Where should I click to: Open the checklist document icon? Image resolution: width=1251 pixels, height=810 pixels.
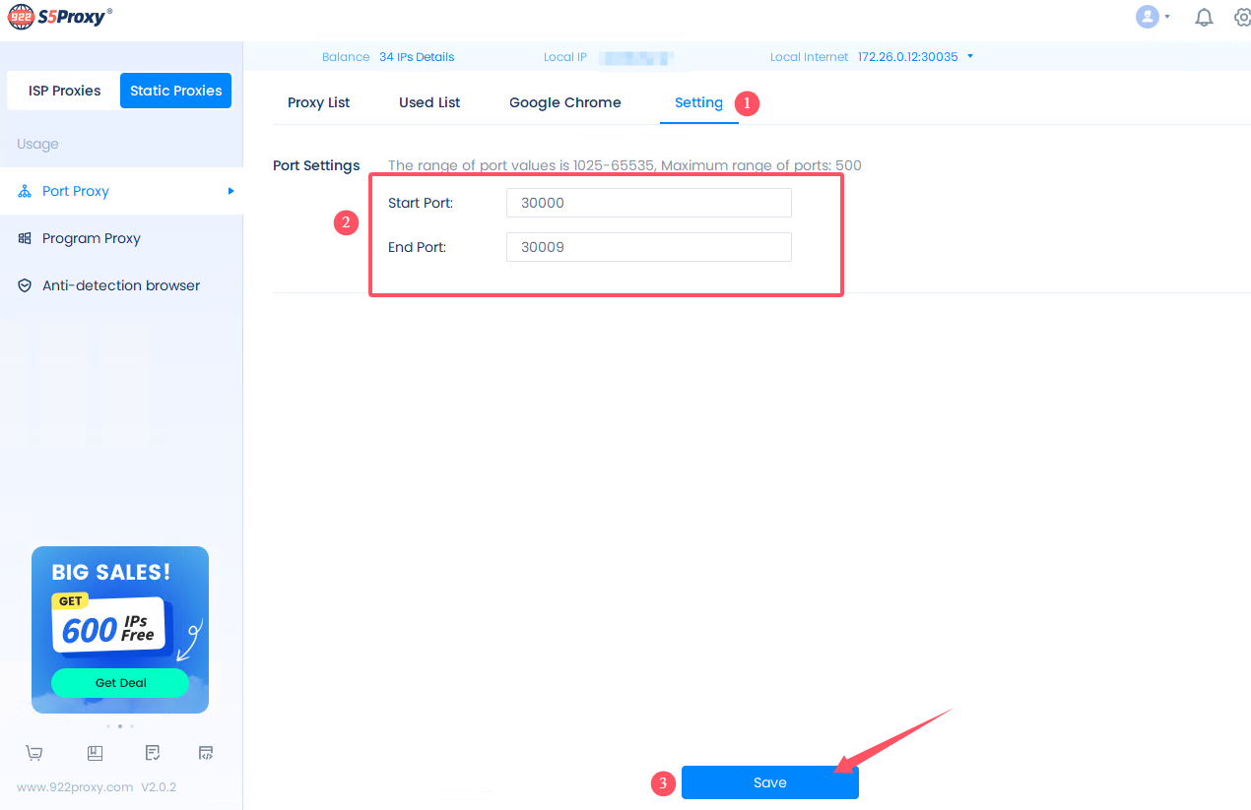point(153,753)
